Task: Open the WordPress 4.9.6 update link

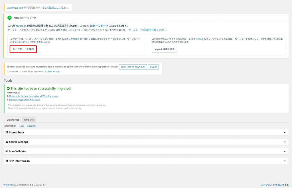Action: 15,8
